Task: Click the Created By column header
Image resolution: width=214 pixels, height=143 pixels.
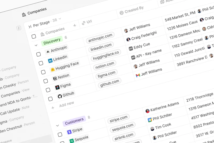Action: tap(132, 10)
